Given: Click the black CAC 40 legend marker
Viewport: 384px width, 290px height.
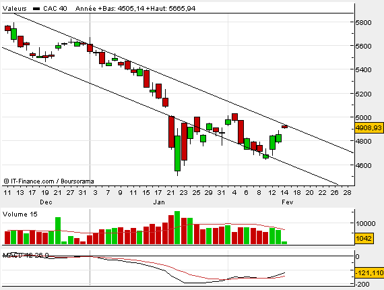Looking at the screenshot, I should [36, 9].
